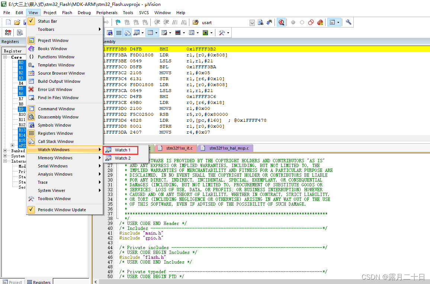Click the RST reset CPU icon
Screen dimensions: 430x284
[8, 33]
